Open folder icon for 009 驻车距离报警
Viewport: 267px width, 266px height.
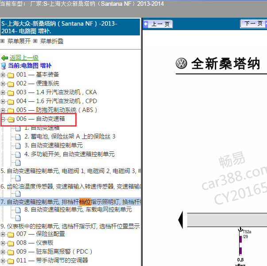click(x=11, y=252)
